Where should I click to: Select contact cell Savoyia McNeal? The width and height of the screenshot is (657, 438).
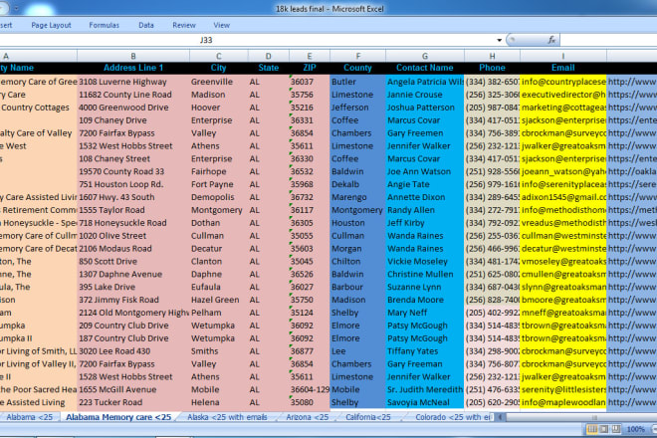coord(424,402)
